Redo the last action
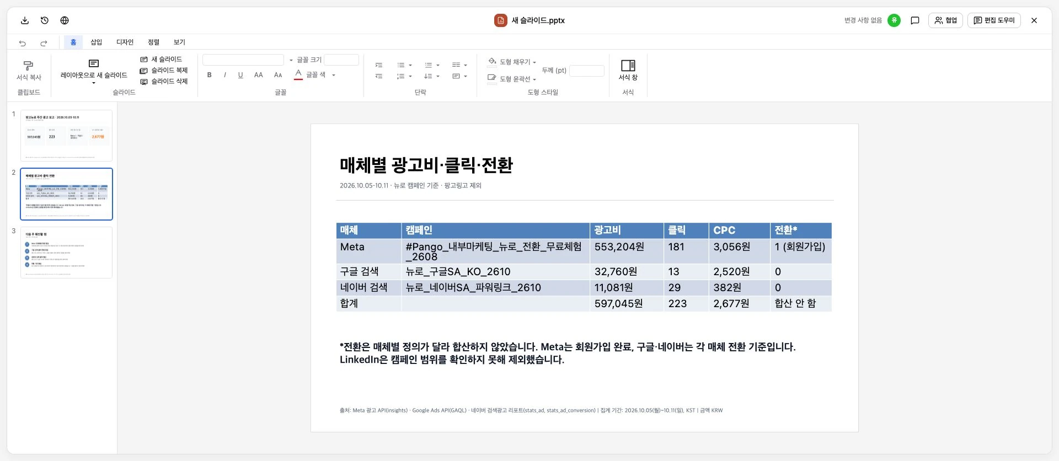The width and height of the screenshot is (1059, 461). tap(44, 42)
